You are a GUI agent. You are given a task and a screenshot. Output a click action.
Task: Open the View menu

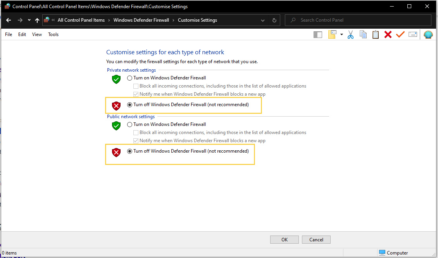pos(37,34)
